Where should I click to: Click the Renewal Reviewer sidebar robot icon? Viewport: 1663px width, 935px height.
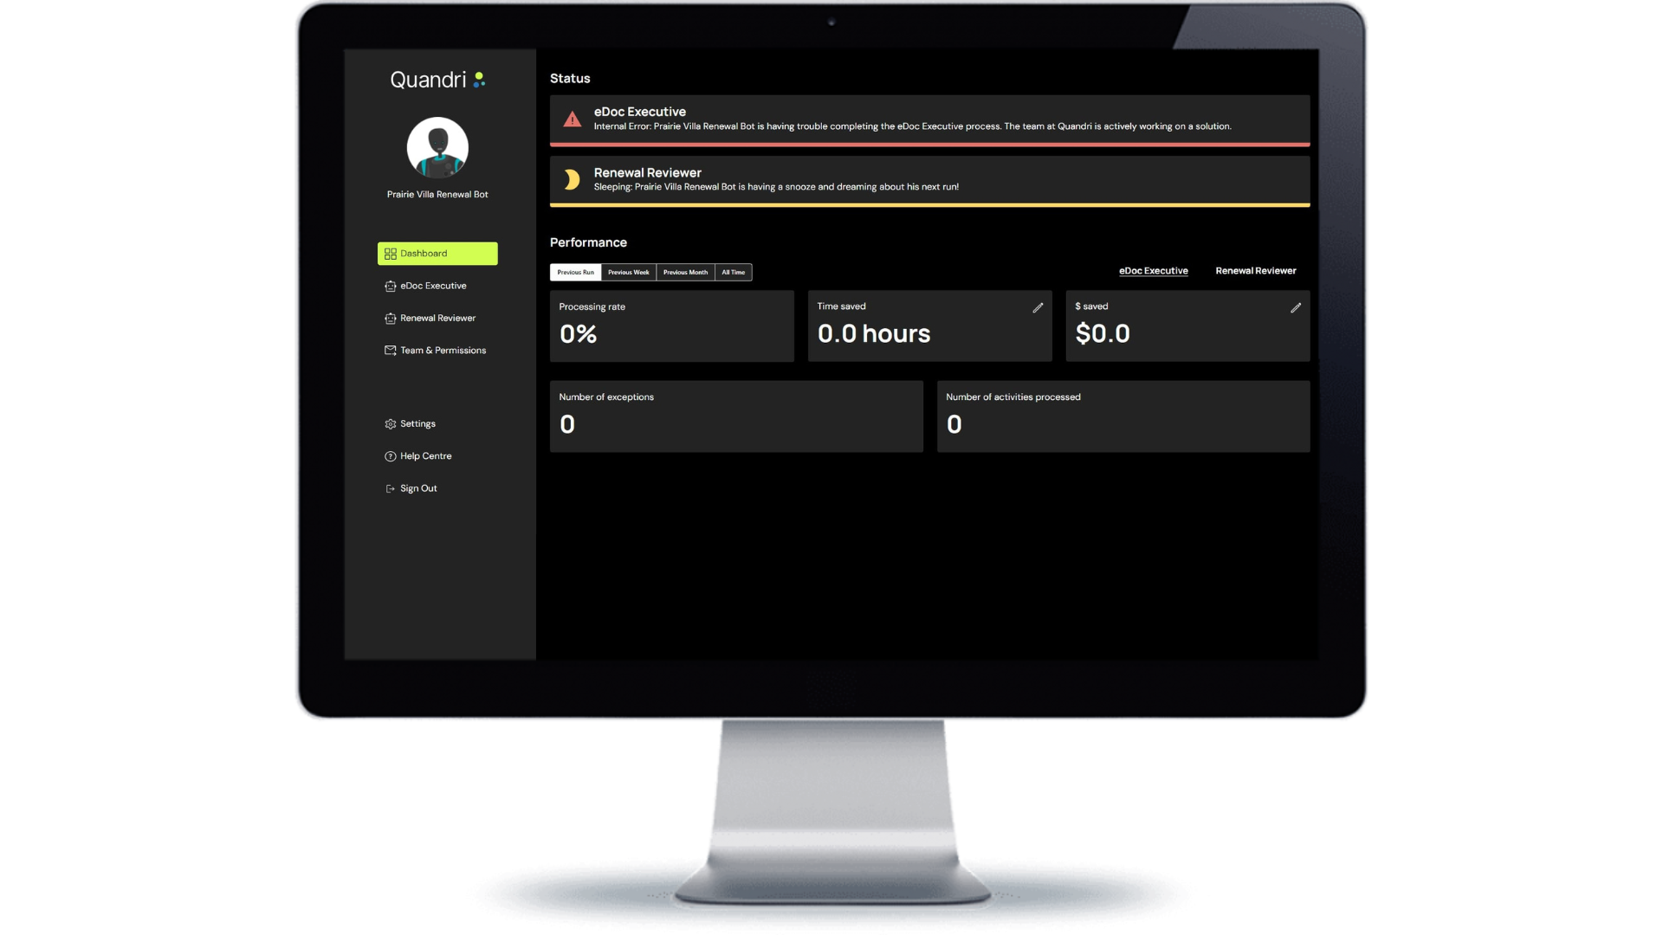tap(390, 319)
